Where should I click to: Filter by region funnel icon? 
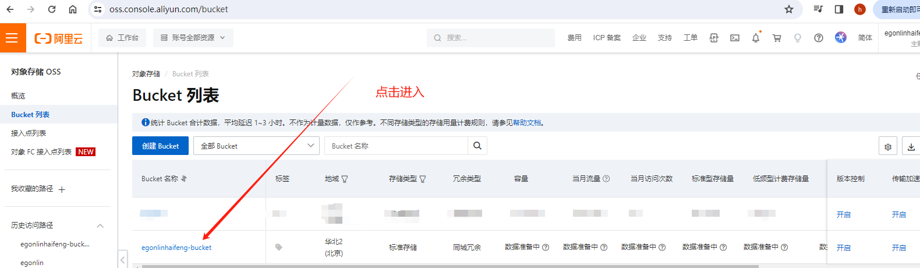345,179
